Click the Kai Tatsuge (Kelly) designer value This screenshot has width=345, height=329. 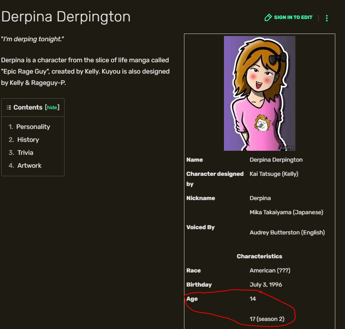click(274, 174)
